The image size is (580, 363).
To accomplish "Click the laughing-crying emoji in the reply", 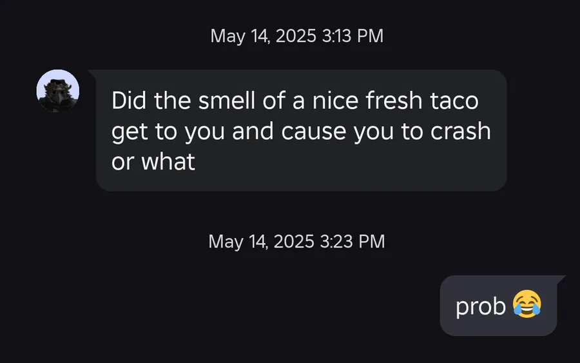I will (527, 304).
